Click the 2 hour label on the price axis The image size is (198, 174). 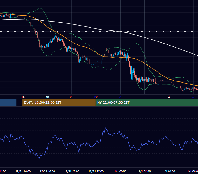[x=145, y=97]
